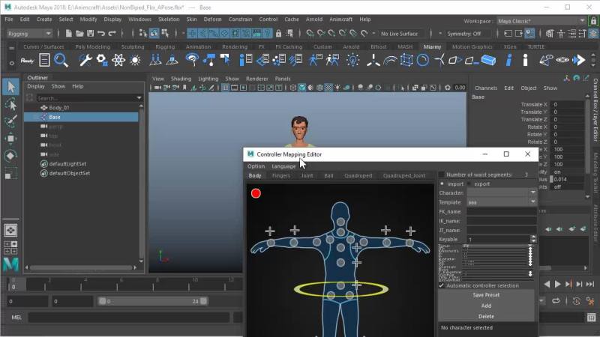
Task: Click the lock icon in status line
Action: [278, 34]
